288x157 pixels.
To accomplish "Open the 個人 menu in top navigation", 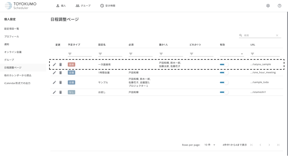I will [61, 6].
